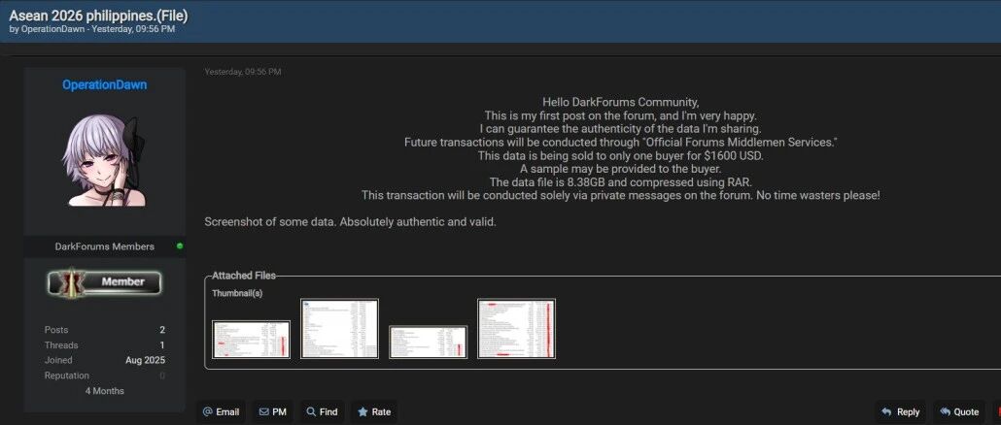Click the Find posts button

tap(322, 411)
